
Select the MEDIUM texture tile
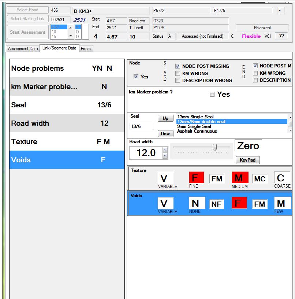[240, 178]
